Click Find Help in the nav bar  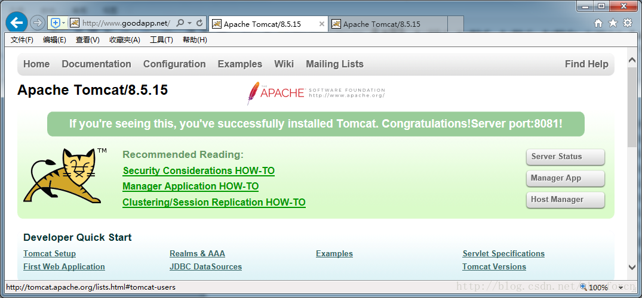586,64
